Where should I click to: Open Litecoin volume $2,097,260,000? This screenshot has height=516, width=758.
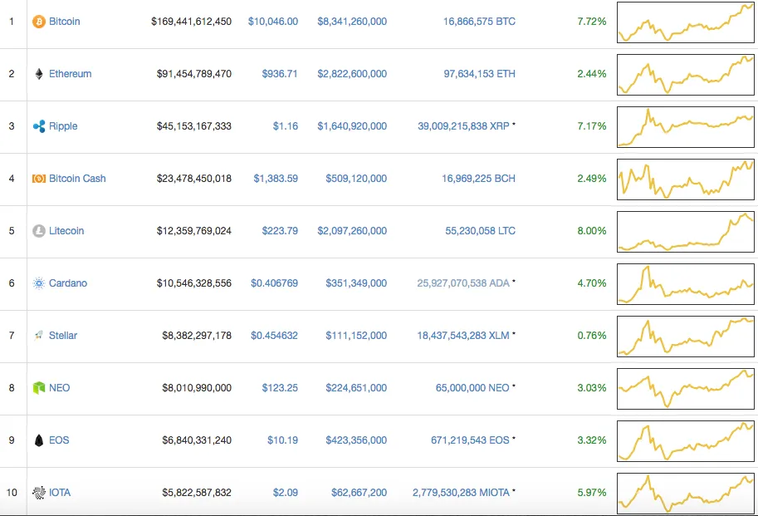pos(352,231)
